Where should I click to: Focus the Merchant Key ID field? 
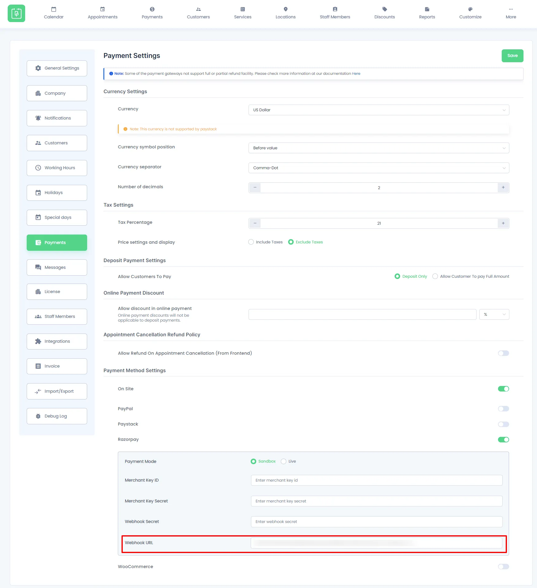click(x=377, y=480)
